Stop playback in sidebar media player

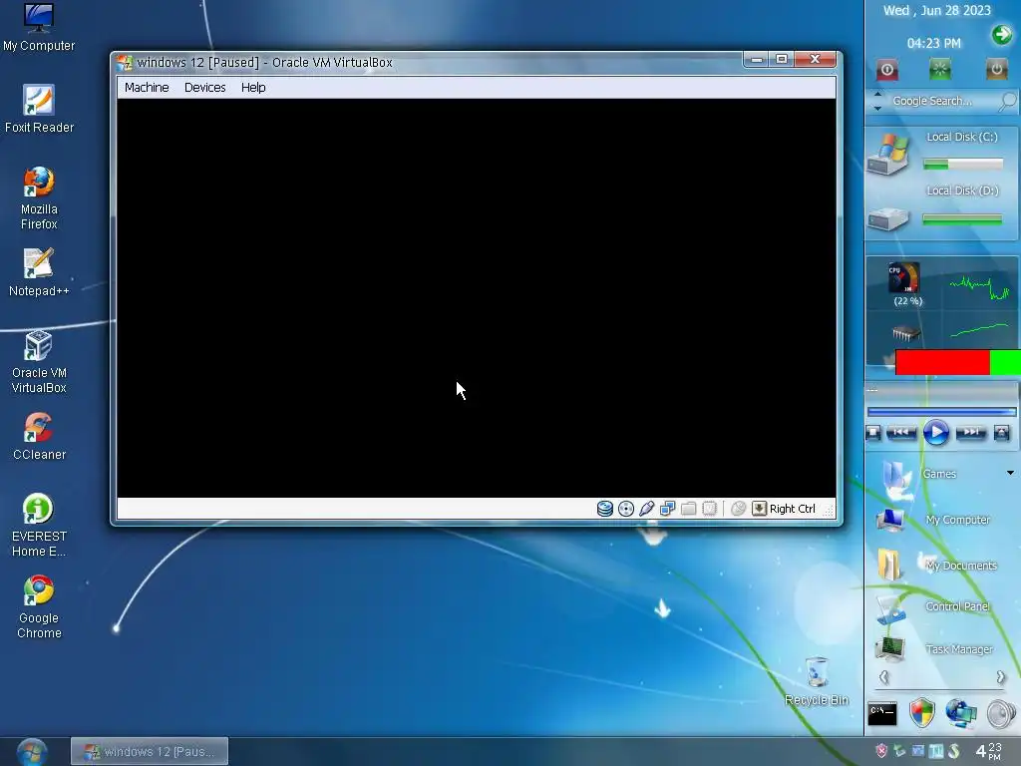point(873,433)
